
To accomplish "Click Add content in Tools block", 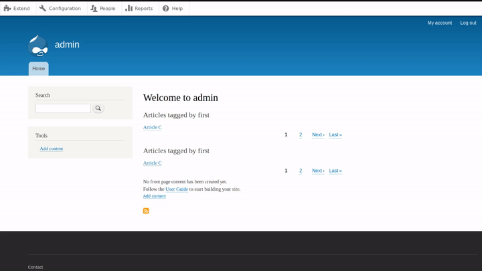I will [52, 149].
